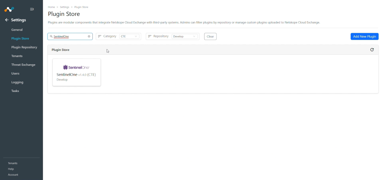Open the Repository Develop dropdown
Screen dimensions: 383x180
click(x=184, y=36)
